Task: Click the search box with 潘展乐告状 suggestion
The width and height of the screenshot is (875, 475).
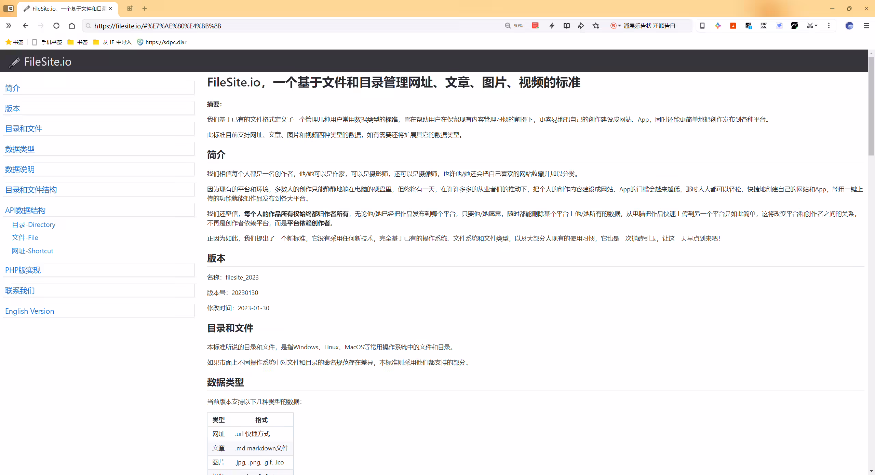Action: [x=649, y=26]
